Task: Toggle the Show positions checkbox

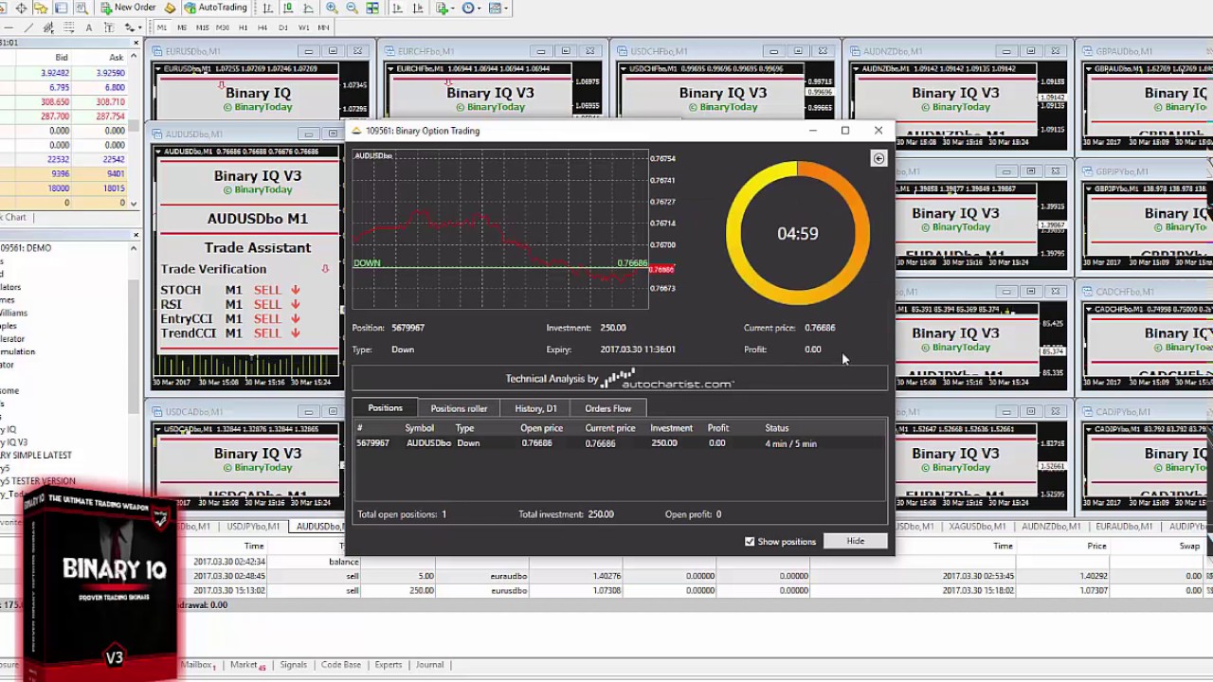Action: pos(750,541)
